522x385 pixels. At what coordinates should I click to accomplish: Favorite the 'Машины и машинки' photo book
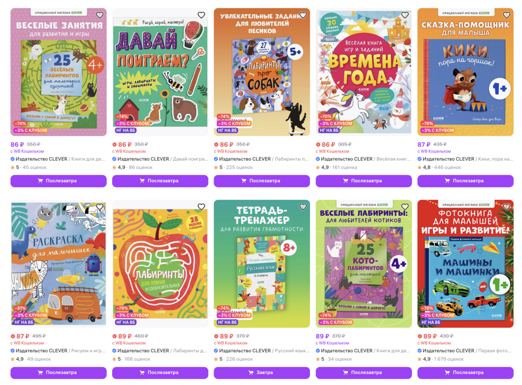pyautogui.click(x=507, y=207)
